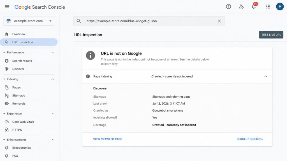Click REQUEST INDEXING link
The height and width of the screenshot is (161, 287).
(x=249, y=139)
